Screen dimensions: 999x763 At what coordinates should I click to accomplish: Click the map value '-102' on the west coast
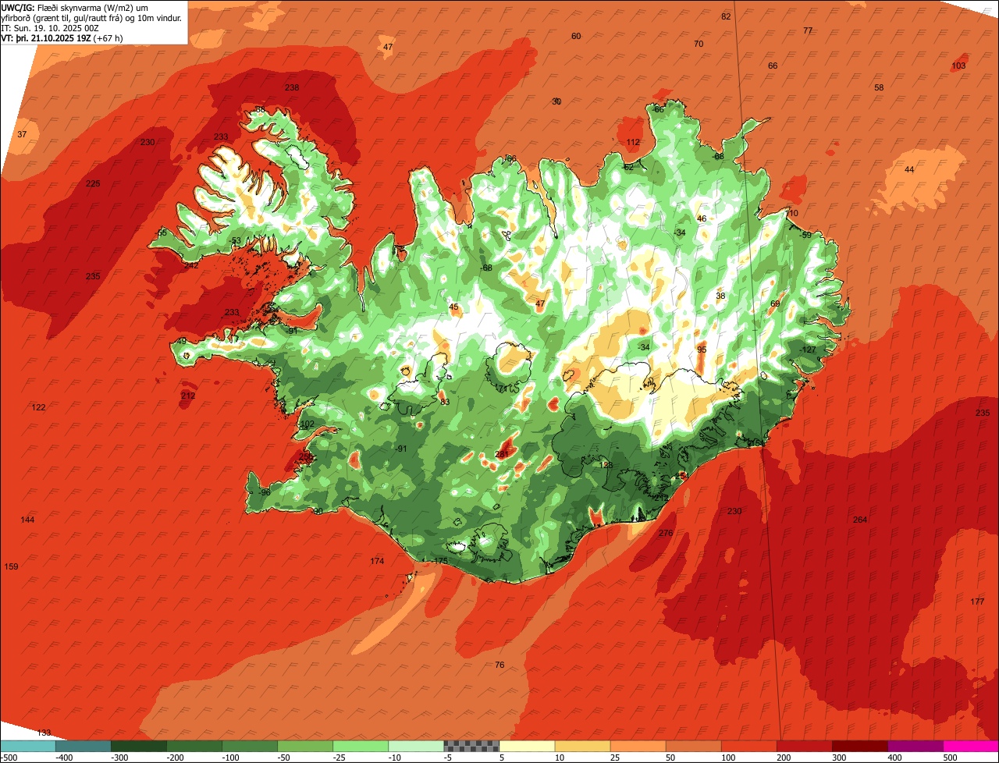(306, 424)
